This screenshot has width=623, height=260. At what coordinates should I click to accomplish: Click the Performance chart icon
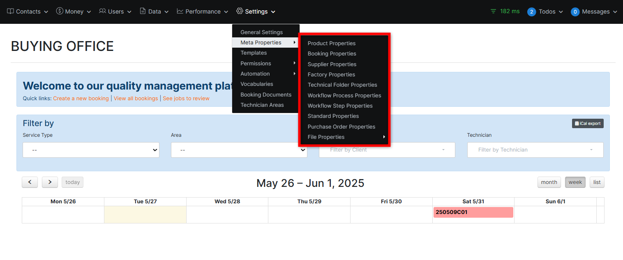180,11
